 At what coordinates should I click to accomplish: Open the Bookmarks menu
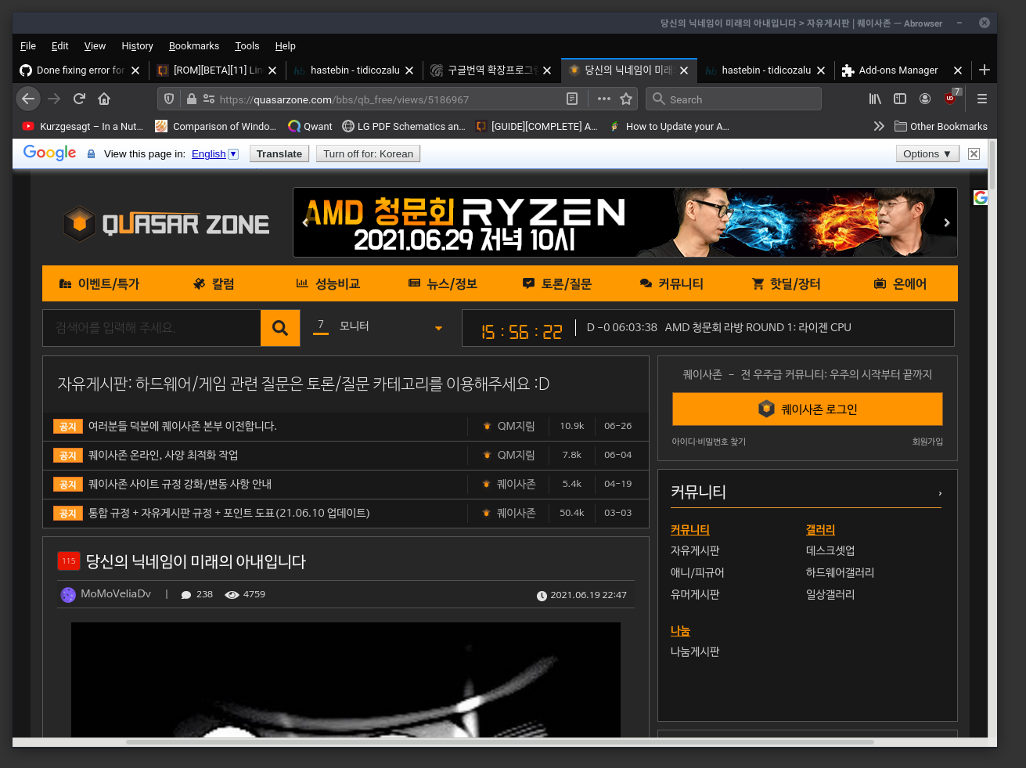tap(194, 46)
